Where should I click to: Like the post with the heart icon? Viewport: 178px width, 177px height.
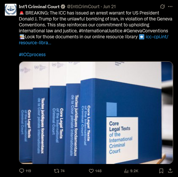pyautogui.click(x=91, y=171)
